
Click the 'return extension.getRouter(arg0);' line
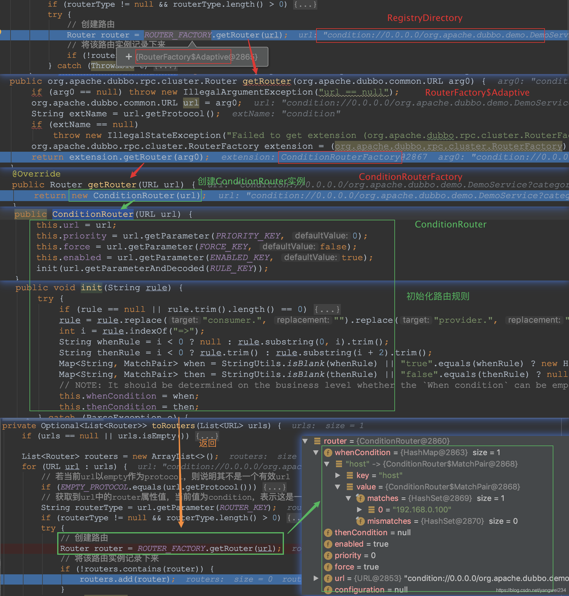point(120,157)
